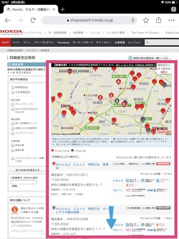
Task: Focus the Honda site search field
Action: tap(162, 42)
